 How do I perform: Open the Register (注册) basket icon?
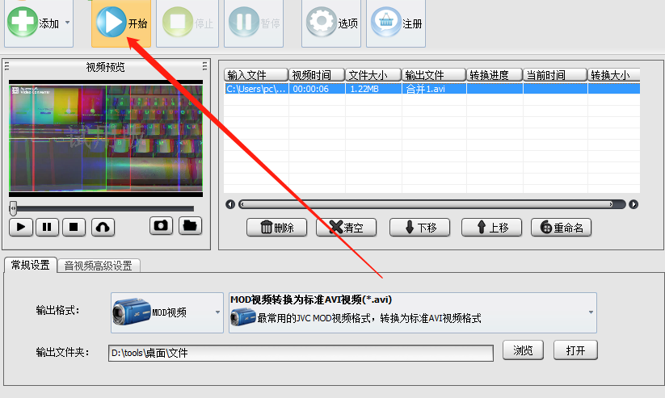pyautogui.click(x=386, y=22)
